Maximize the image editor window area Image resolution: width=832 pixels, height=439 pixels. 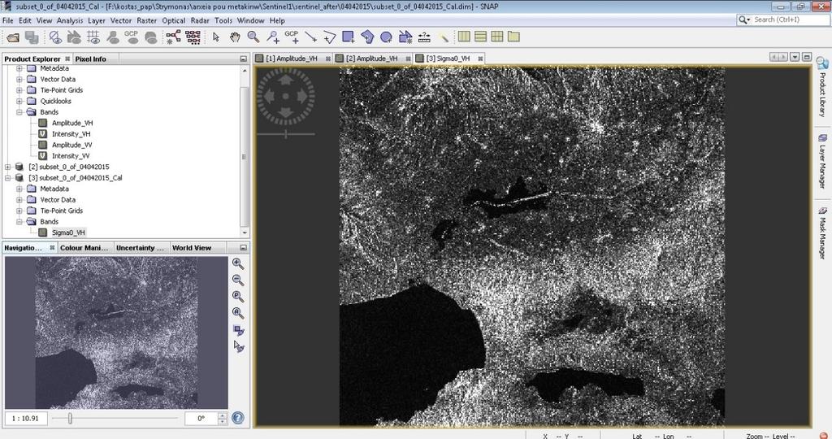pyautogui.click(x=807, y=57)
